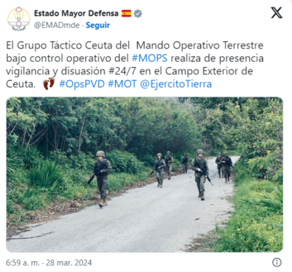292x272 pixels.
Task: Open the Estado Mayor Defensa profile avatar
Action: pos(19,19)
